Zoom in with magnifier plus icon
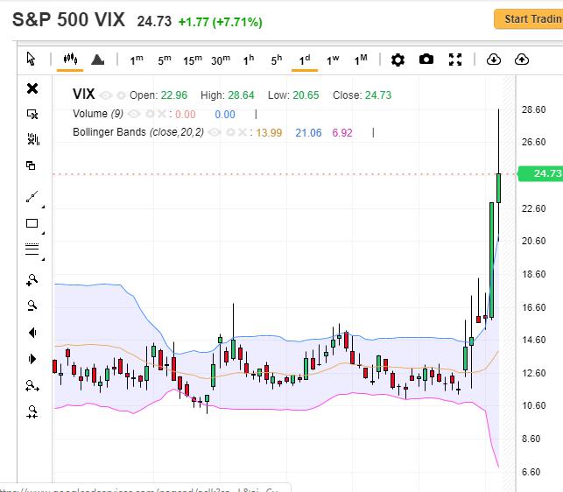Viewport: 563px width, 492px height. click(32, 280)
